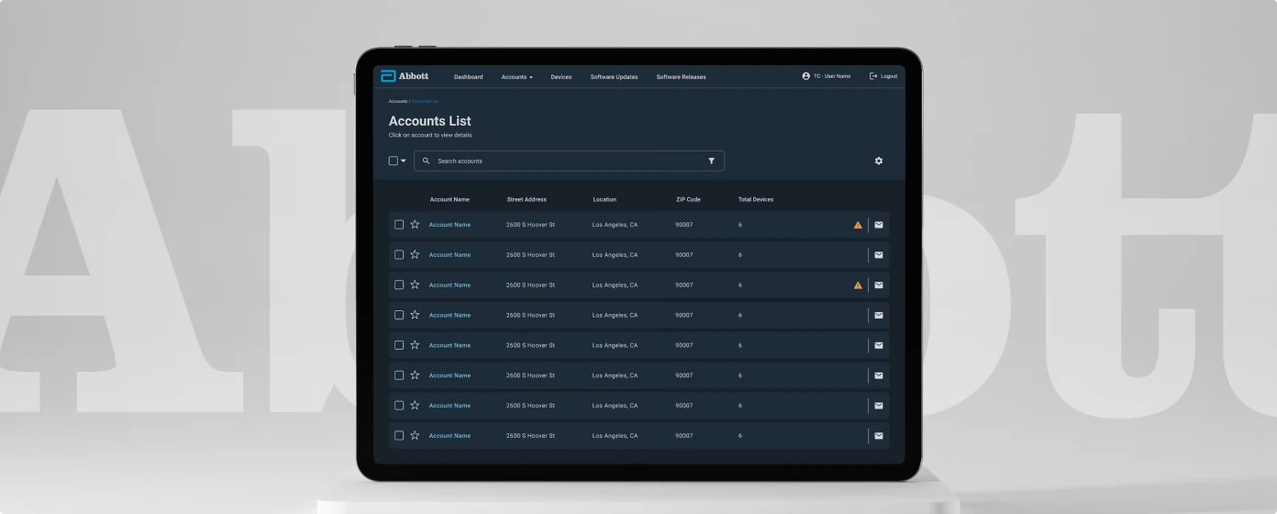Click the Accounts List page heading

[x=429, y=121]
